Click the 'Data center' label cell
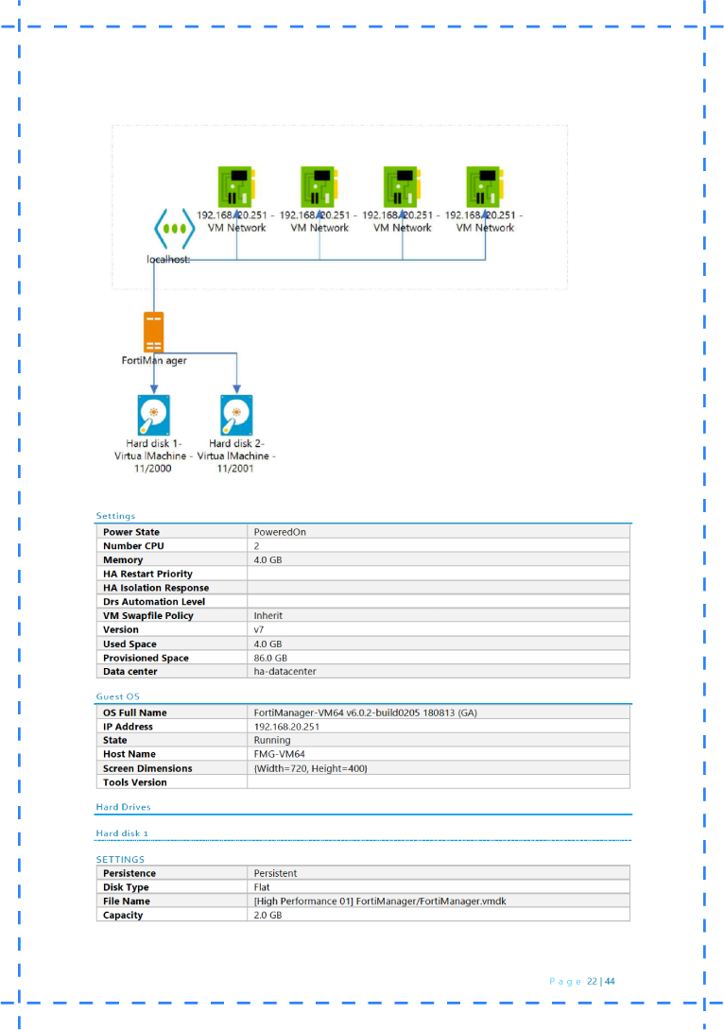The image size is (724, 1030). coord(172,671)
